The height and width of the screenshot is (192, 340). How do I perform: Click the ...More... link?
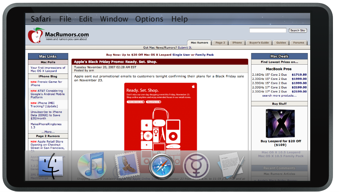coord(48,132)
